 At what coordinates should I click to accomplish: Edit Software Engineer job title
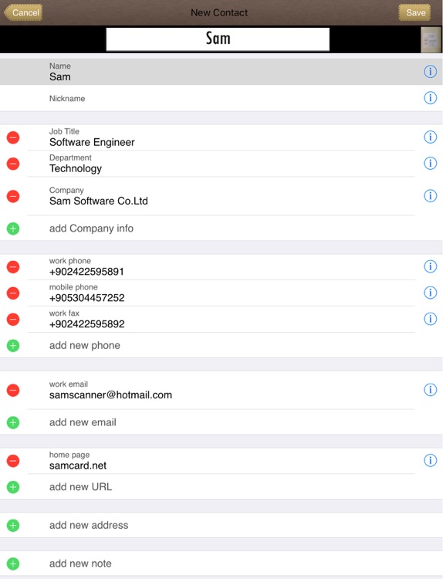92,142
